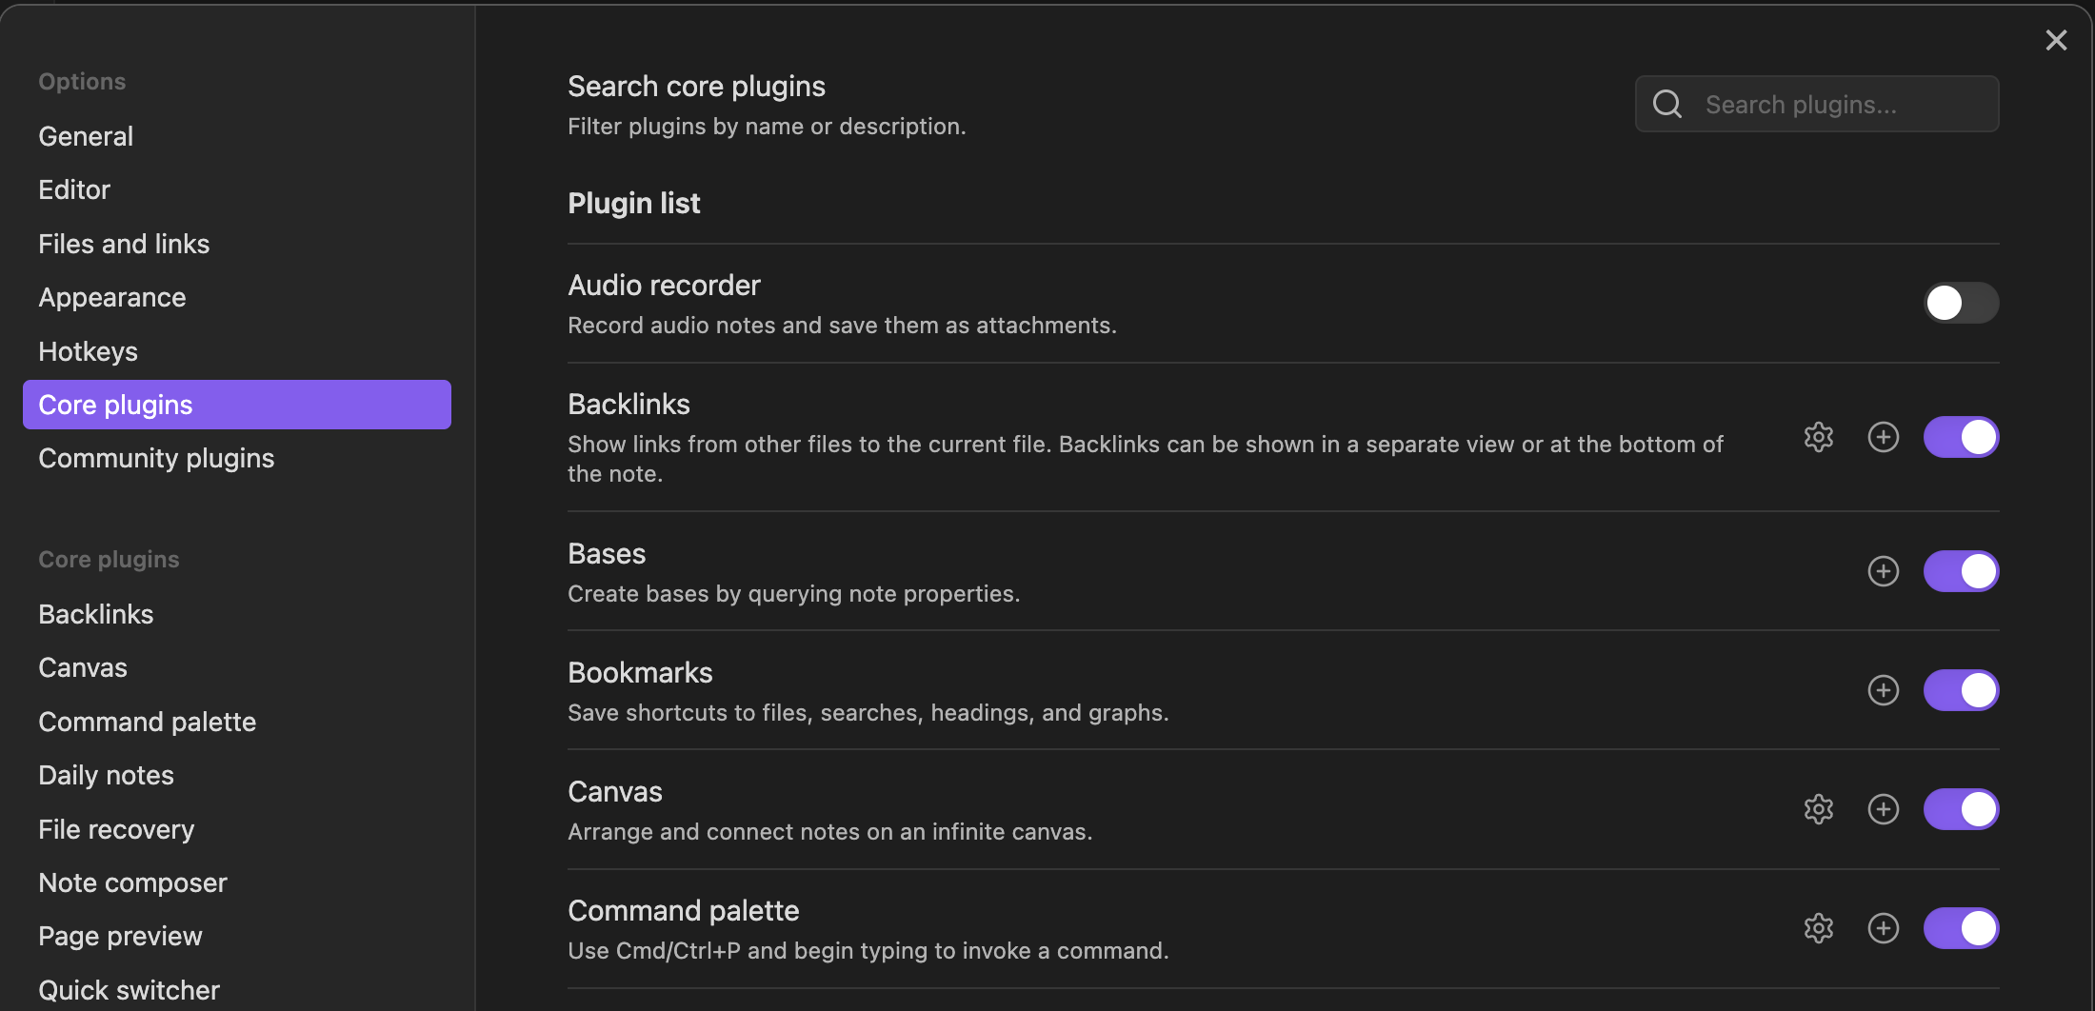The height and width of the screenshot is (1011, 2095).
Task: Enable the Audio recorder plugin
Action: point(1960,303)
